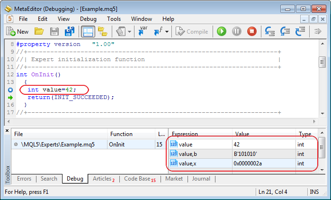Viewport: 331px width, 200px height.
Task: Click the B'101010' value cell
Action: (264, 154)
